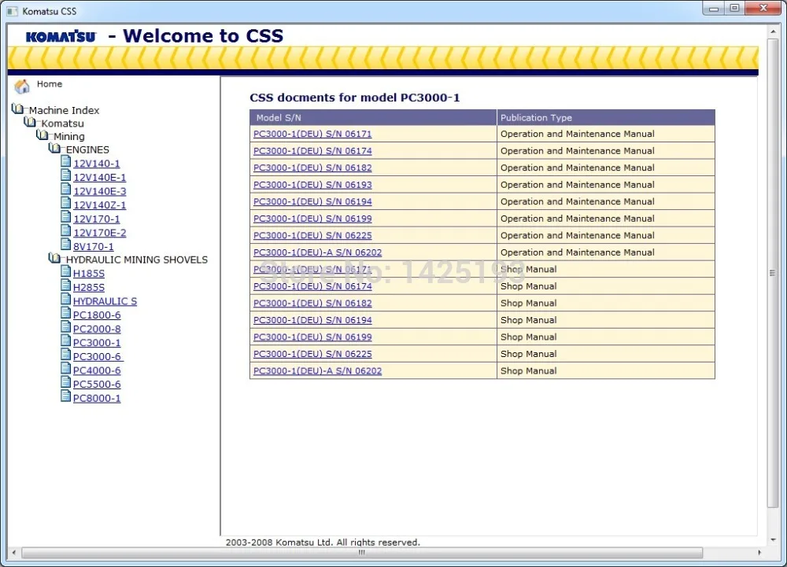Click the Home icon in the sidebar

[21, 86]
